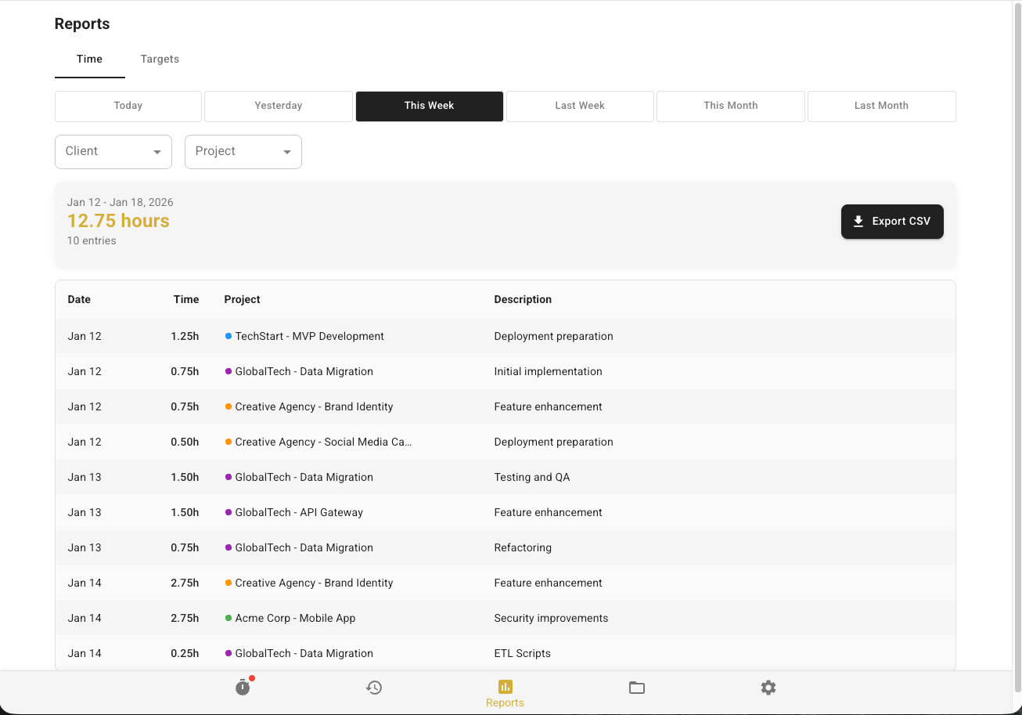The width and height of the screenshot is (1022, 715).
Task: Select the Last Month range
Action: pos(881,106)
